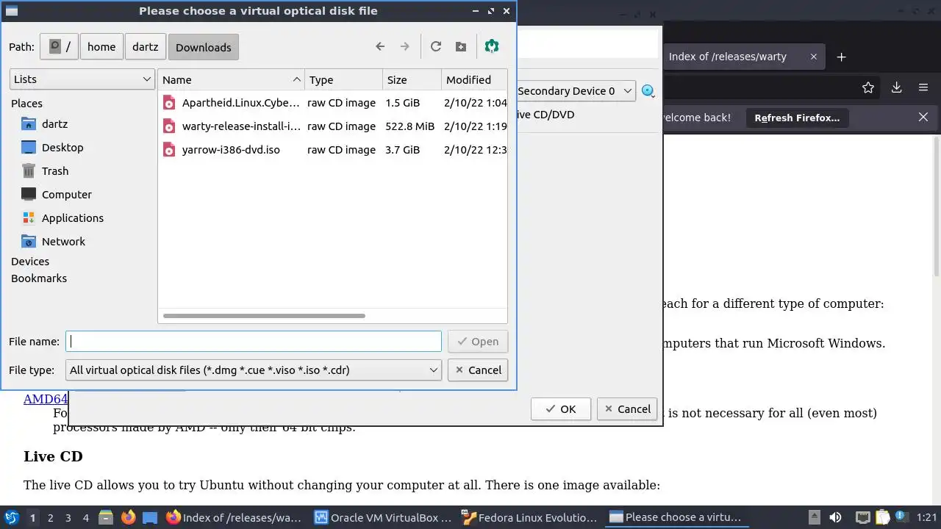Open the Firefox hamburger menu
941x529 pixels.
[923, 87]
